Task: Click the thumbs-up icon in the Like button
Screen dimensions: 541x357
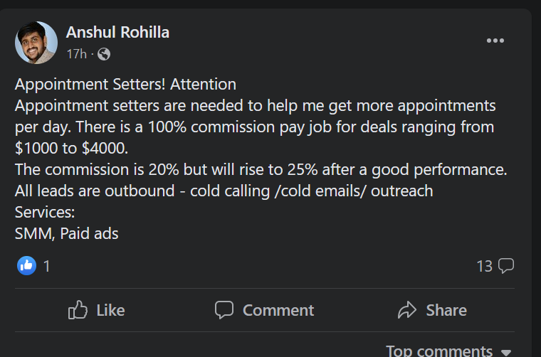Action: [78, 310]
